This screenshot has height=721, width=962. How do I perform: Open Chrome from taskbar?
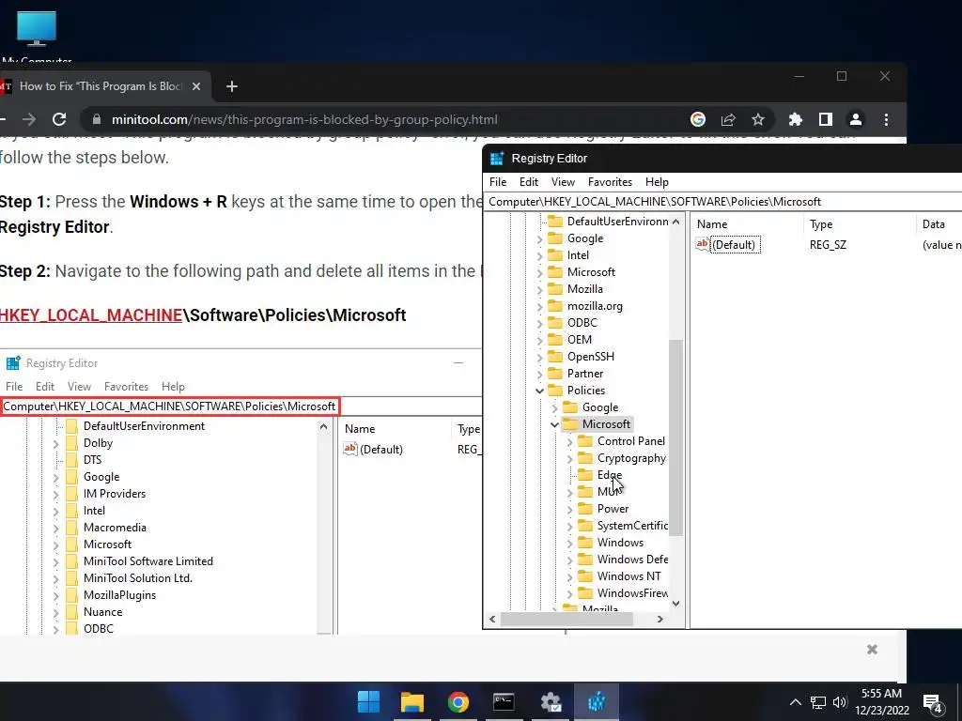click(x=458, y=702)
